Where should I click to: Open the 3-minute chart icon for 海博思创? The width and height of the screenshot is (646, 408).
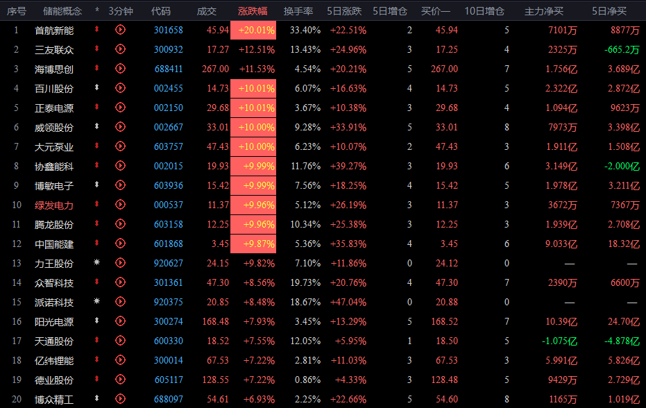[x=120, y=69]
